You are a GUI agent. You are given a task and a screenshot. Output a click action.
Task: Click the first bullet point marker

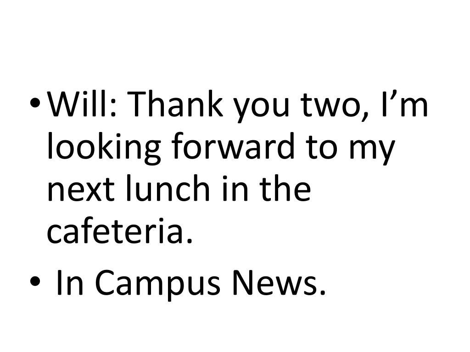click(37, 102)
